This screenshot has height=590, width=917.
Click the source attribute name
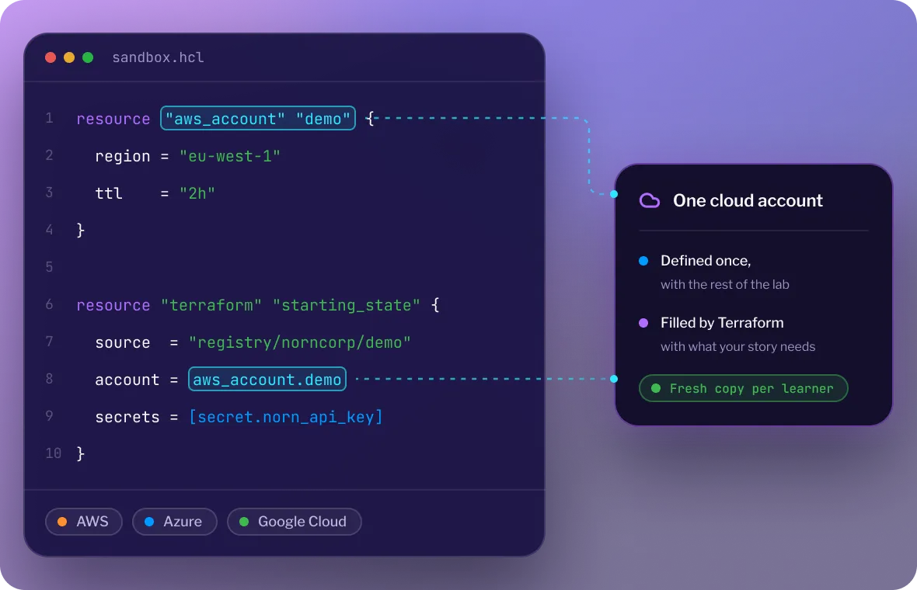click(122, 342)
